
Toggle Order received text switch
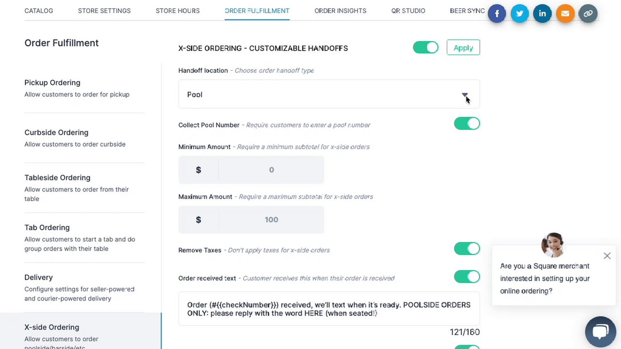pyautogui.click(x=467, y=277)
